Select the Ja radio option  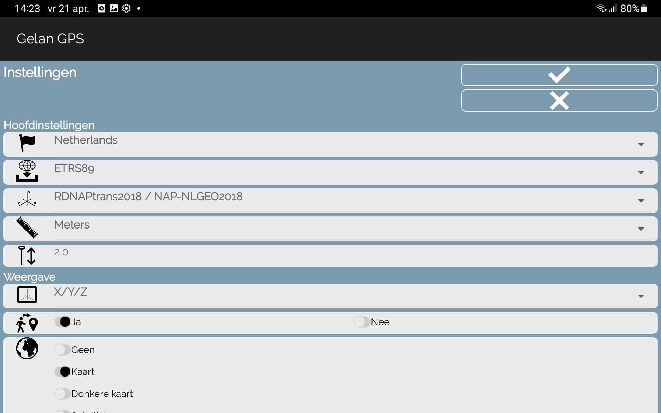click(68, 322)
